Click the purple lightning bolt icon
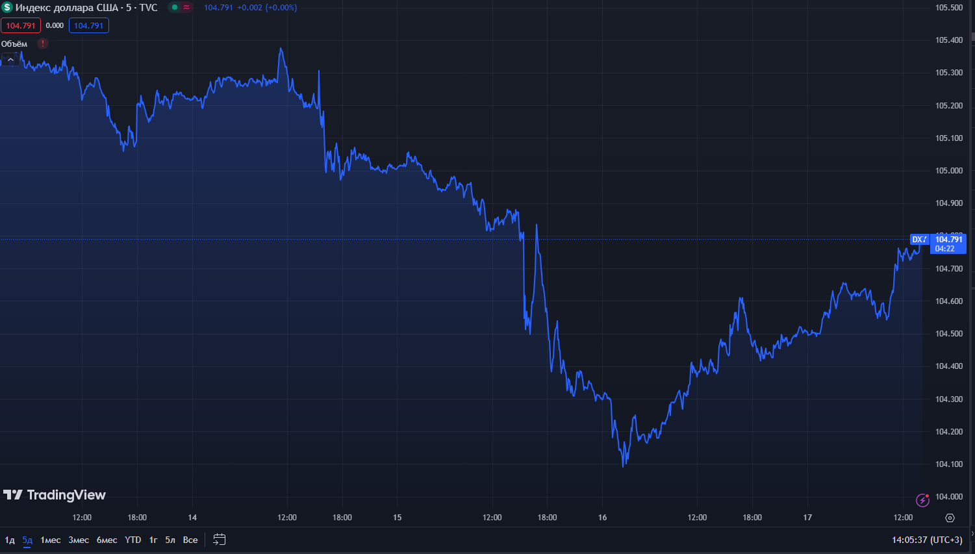 (922, 499)
